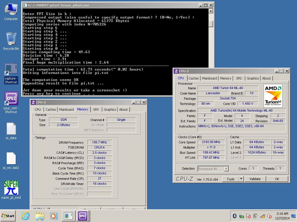The width and height of the screenshot is (297, 222).
Task: Click the Channel # field Single
Action: click(x=121, y=120)
